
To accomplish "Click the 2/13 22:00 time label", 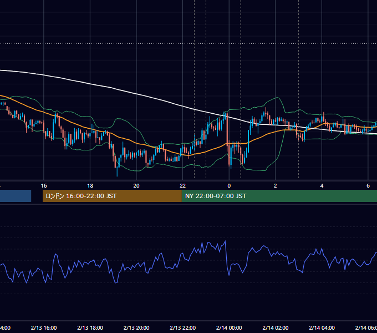I will [183, 327].
